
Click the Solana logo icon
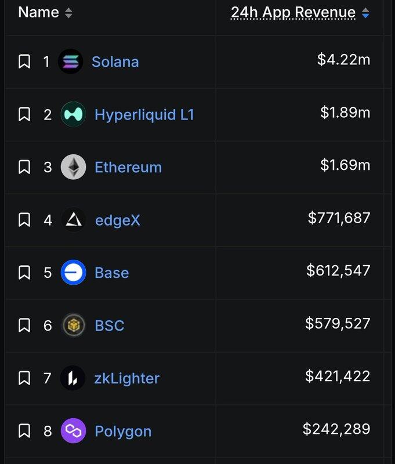71,61
